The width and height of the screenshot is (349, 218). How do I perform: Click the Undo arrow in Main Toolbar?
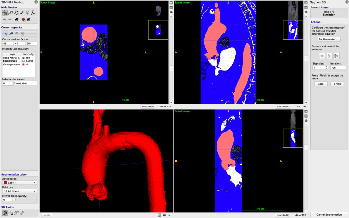click(5, 20)
